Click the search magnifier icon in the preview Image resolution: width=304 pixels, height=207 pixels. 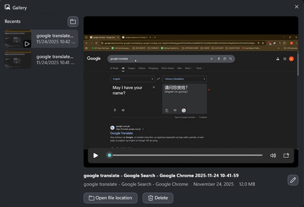[x=231, y=59]
